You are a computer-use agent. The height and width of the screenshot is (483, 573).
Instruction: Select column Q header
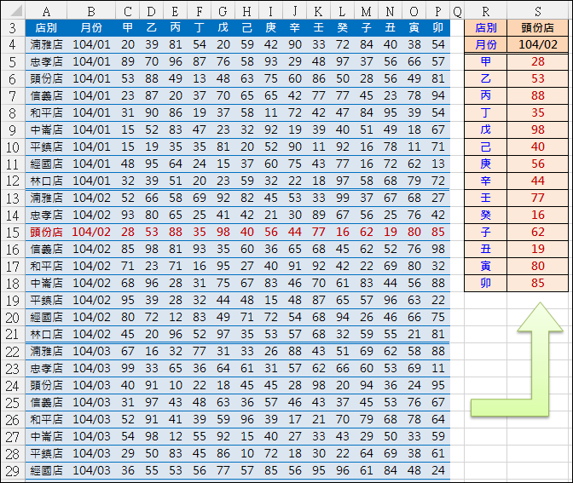457,11
